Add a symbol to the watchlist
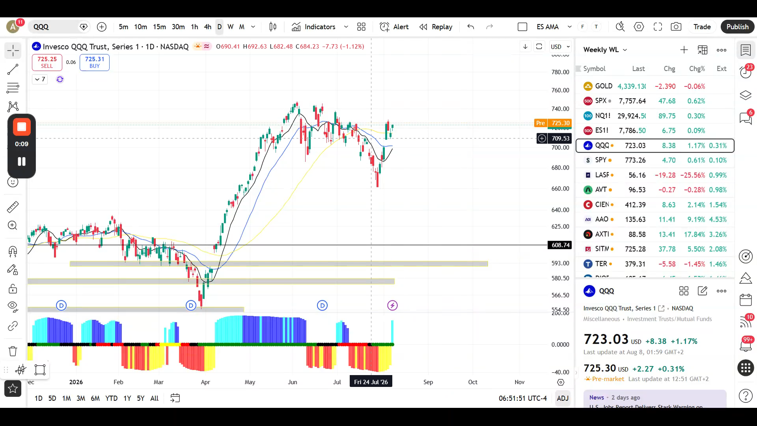 pos(684,50)
